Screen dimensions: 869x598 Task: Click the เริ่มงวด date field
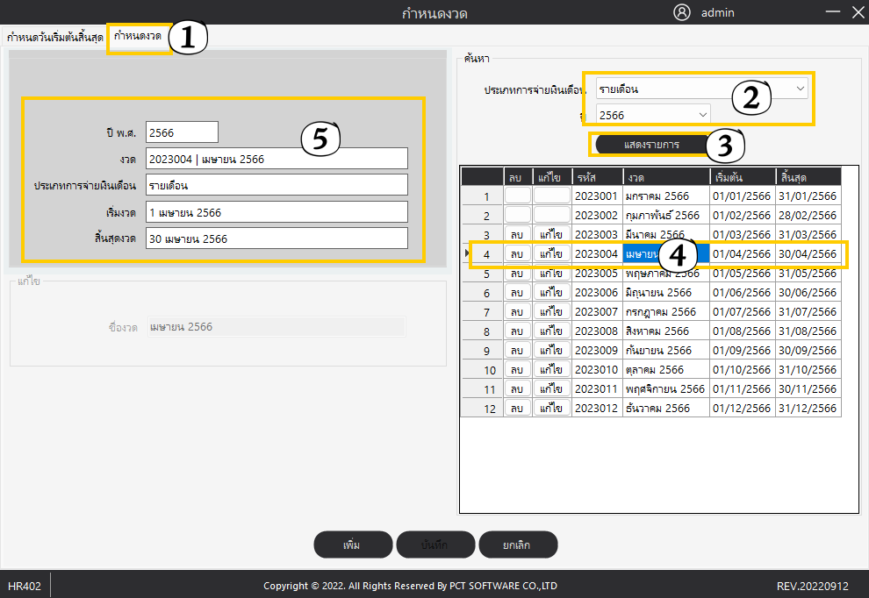(x=276, y=212)
